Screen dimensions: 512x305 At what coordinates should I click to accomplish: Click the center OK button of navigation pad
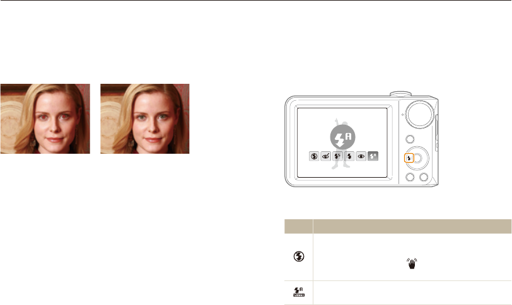pyautogui.click(x=417, y=159)
